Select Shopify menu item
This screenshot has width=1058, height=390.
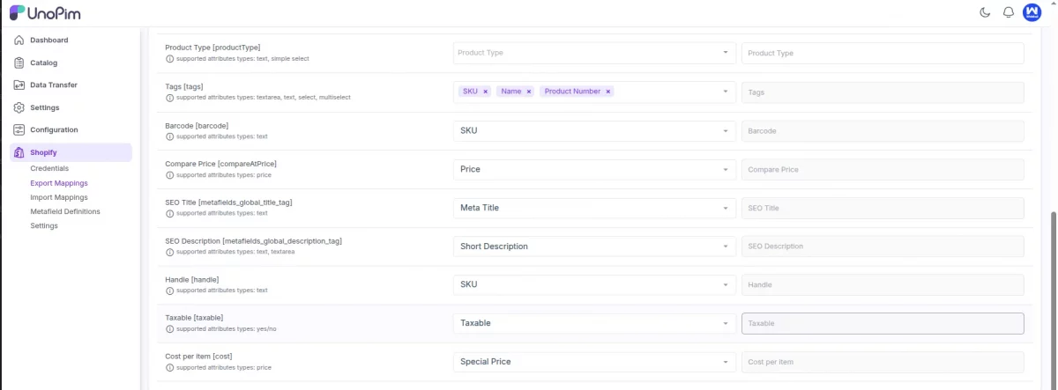[x=70, y=152]
